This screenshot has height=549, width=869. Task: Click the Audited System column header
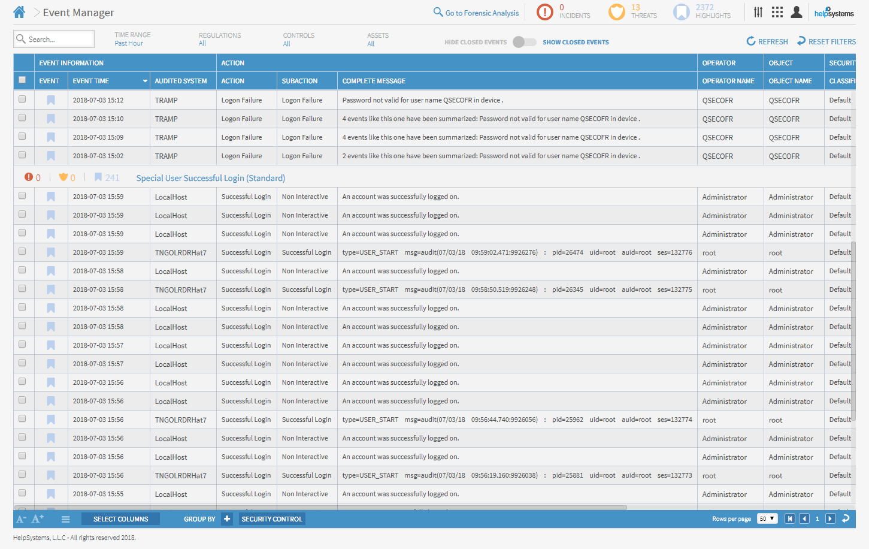coord(181,81)
